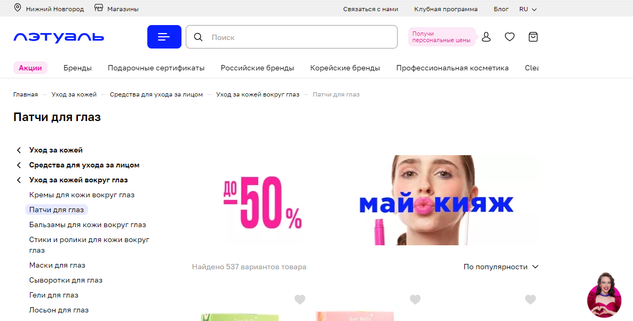Click the Поиск search field

(291, 37)
